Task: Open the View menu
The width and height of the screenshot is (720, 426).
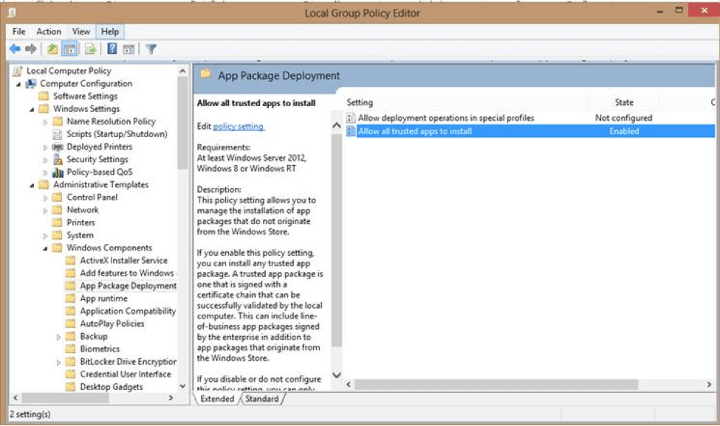Action: (x=81, y=32)
